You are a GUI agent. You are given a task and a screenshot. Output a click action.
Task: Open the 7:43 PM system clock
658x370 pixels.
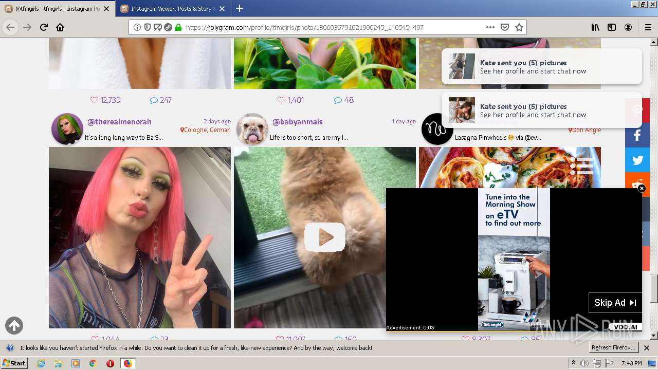pos(632,363)
